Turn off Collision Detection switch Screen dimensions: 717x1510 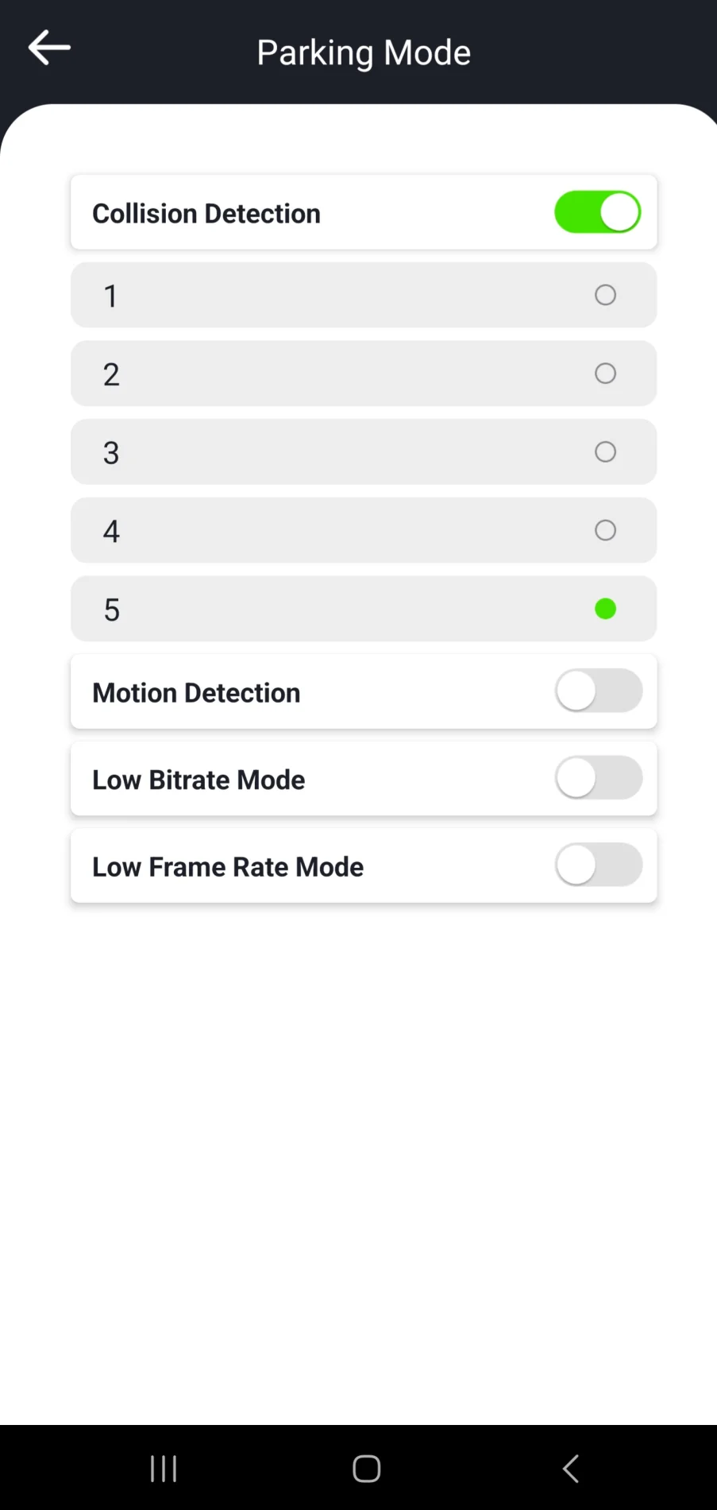(598, 212)
